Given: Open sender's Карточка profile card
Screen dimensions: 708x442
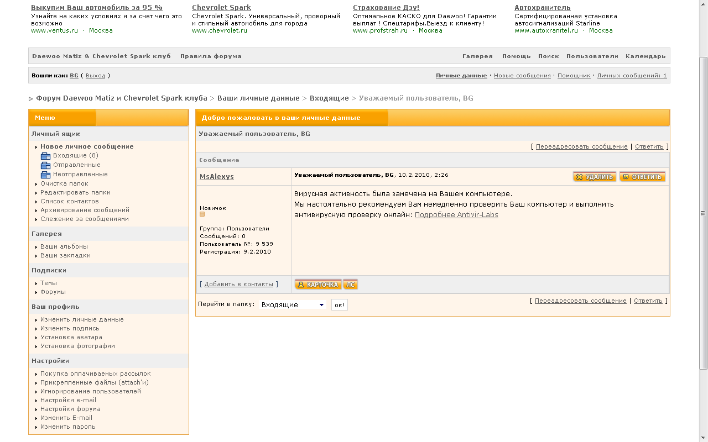Looking at the screenshot, I should pyautogui.click(x=317, y=285).
